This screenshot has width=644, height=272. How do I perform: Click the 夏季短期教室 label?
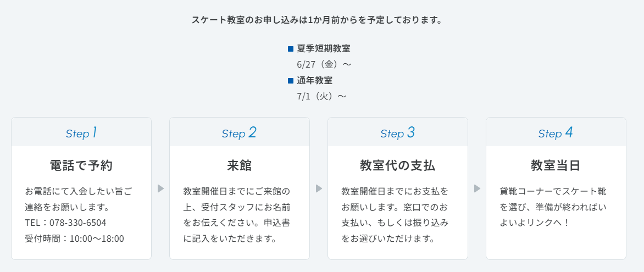coord(324,49)
